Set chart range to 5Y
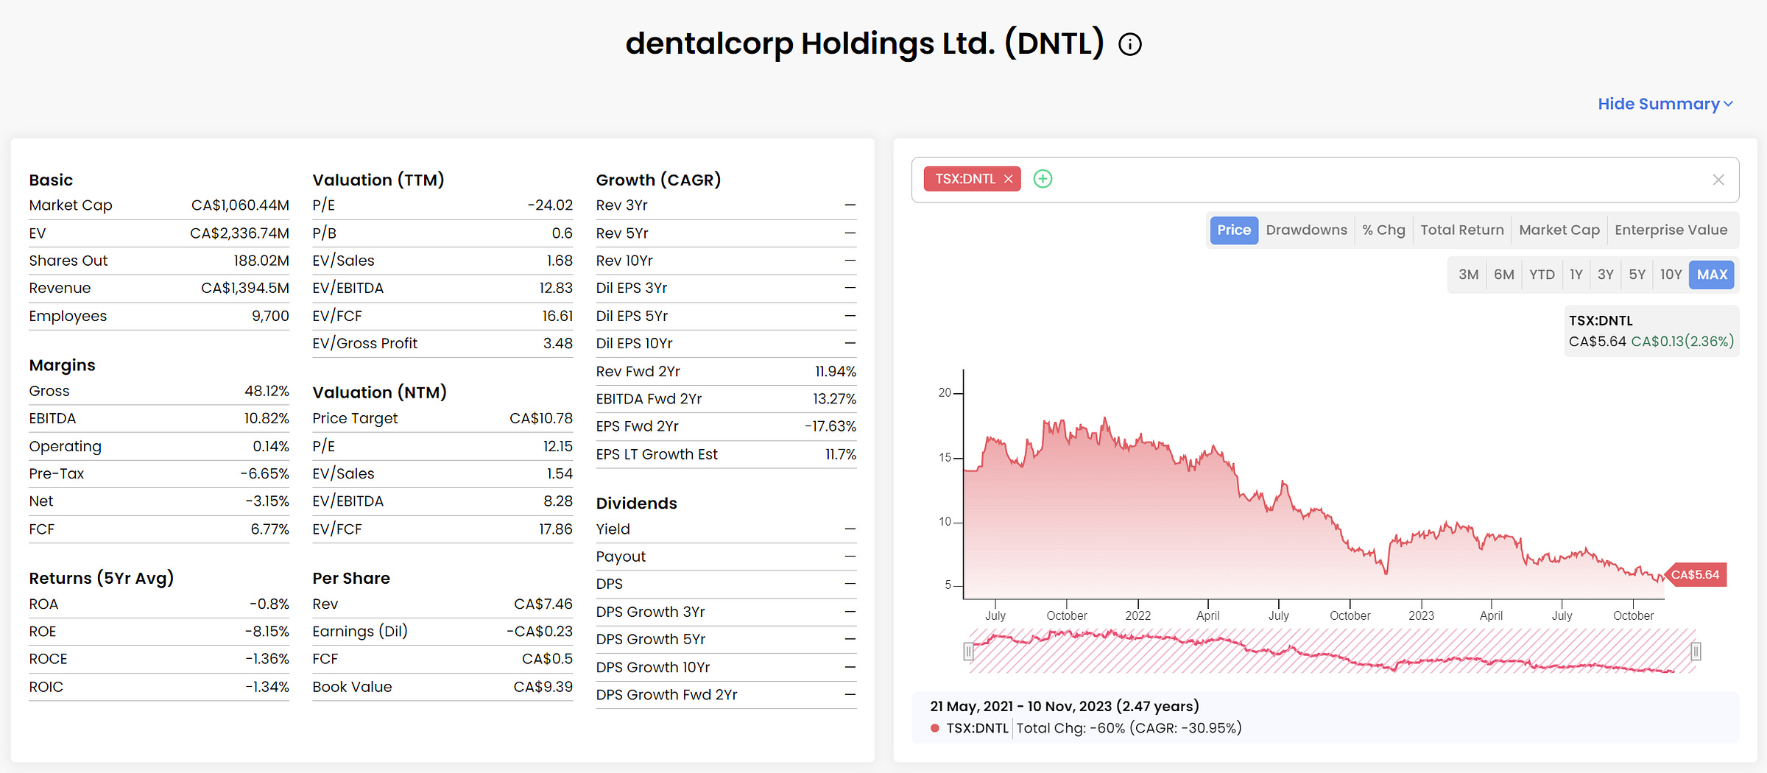 [x=1637, y=275]
